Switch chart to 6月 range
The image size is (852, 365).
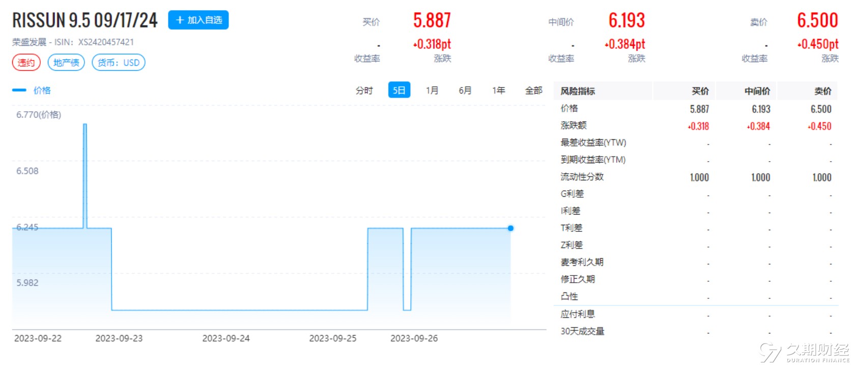click(465, 90)
